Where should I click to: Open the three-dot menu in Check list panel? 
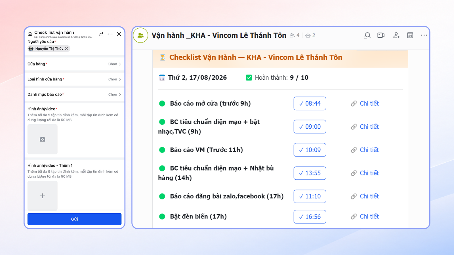click(110, 34)
